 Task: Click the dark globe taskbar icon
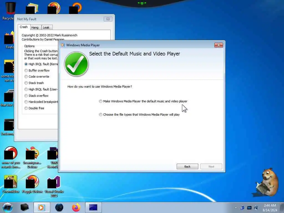[x=59, y=207]
